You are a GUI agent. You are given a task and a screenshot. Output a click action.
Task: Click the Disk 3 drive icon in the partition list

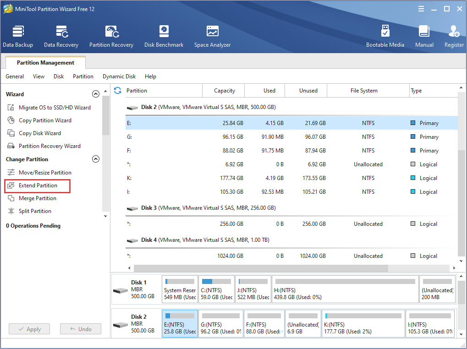132,208
